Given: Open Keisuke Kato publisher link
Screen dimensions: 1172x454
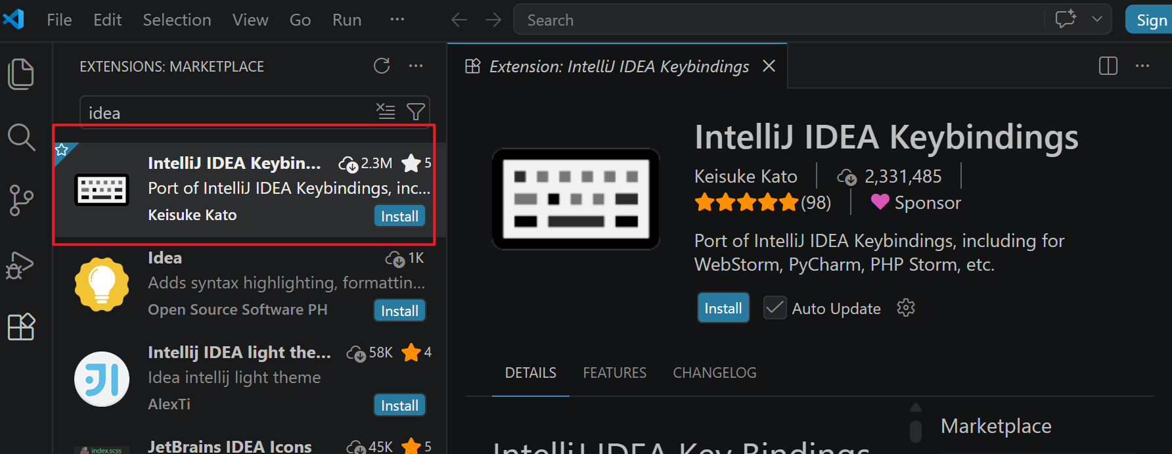Looking at the screenshot, I should coord(746,176).
